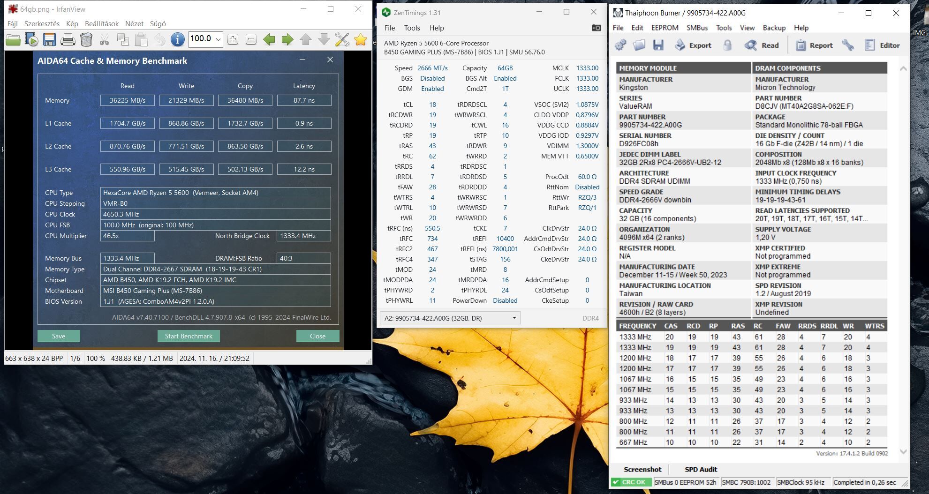Go to previous image with green left arrow
929x494 pixels.
click(x=269, y=40)
